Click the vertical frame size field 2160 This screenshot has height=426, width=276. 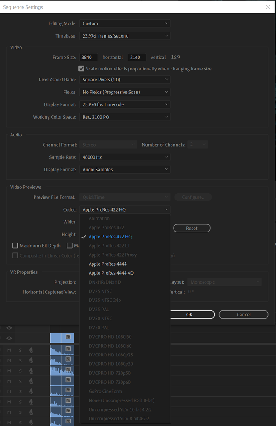pos(137,57)
